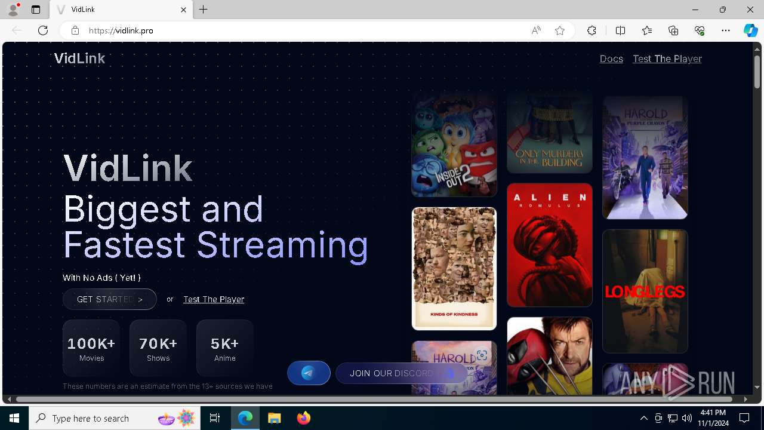Click the taskbar search box

coord(115,418)
